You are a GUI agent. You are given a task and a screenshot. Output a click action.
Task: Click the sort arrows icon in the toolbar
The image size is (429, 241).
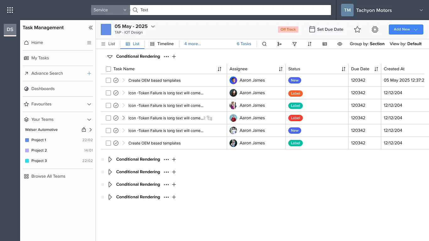(310, 44)
